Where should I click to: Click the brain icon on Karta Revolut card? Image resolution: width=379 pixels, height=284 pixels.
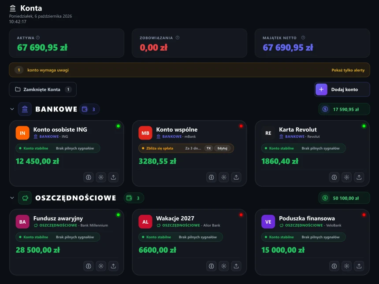(x=334, y=177)
